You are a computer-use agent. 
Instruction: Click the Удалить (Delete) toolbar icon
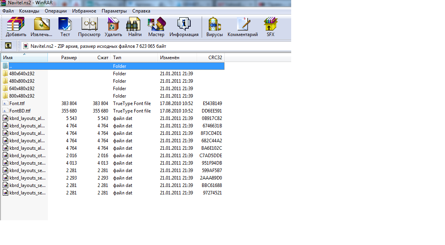(x=113, y=27)
